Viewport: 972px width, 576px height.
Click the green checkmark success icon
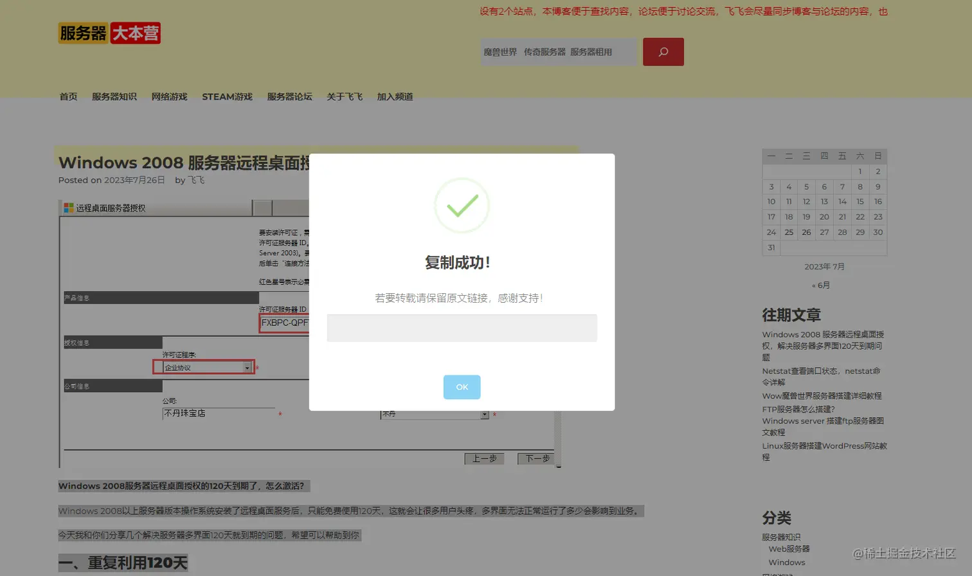pos(462,206)
